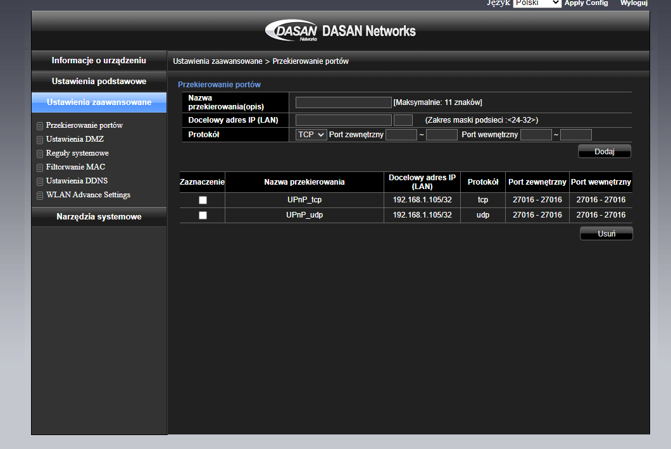The image size is (671, 449).
Task: Open Filtorwanie MAC page
Action: (76, 167)
